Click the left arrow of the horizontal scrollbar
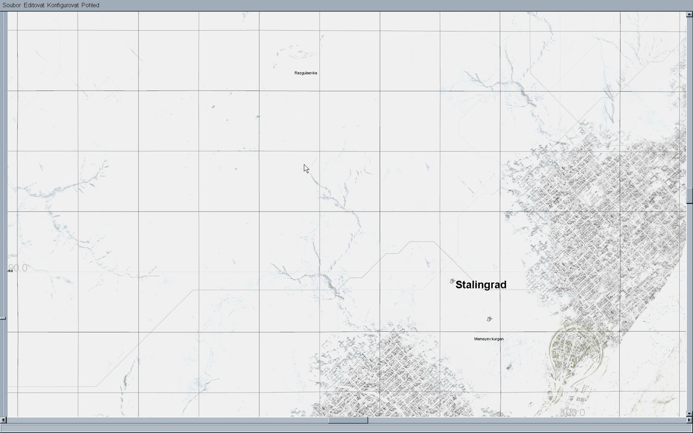Viewport: 693px width, 433px height. point(3,420)
